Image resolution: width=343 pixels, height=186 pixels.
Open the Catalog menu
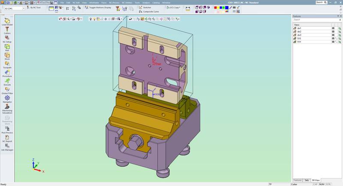point(156,3)
